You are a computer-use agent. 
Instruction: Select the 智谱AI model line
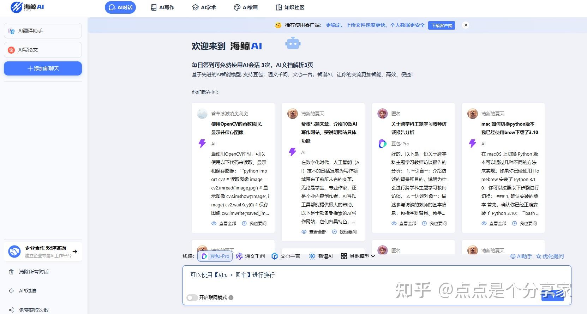tap(321, 256)
